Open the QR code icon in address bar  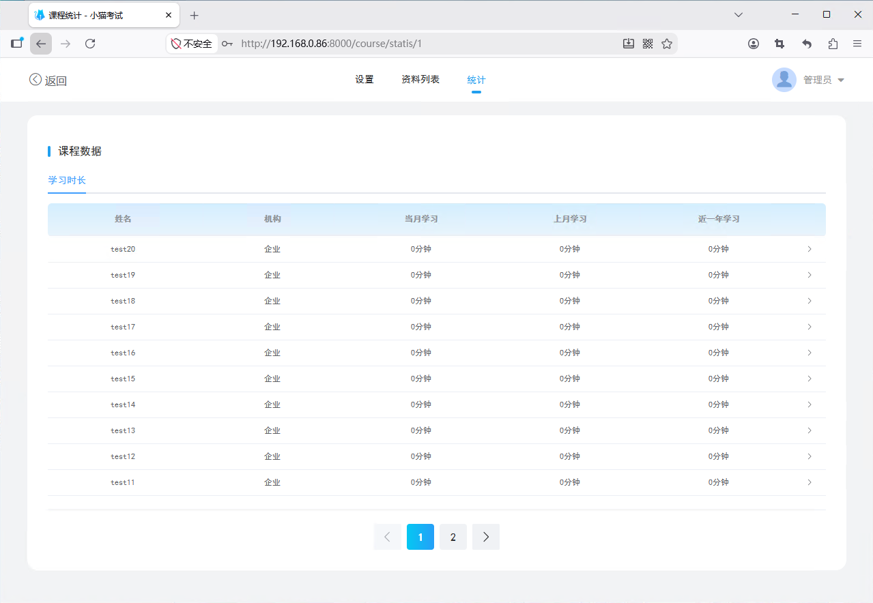click(648, 44)
